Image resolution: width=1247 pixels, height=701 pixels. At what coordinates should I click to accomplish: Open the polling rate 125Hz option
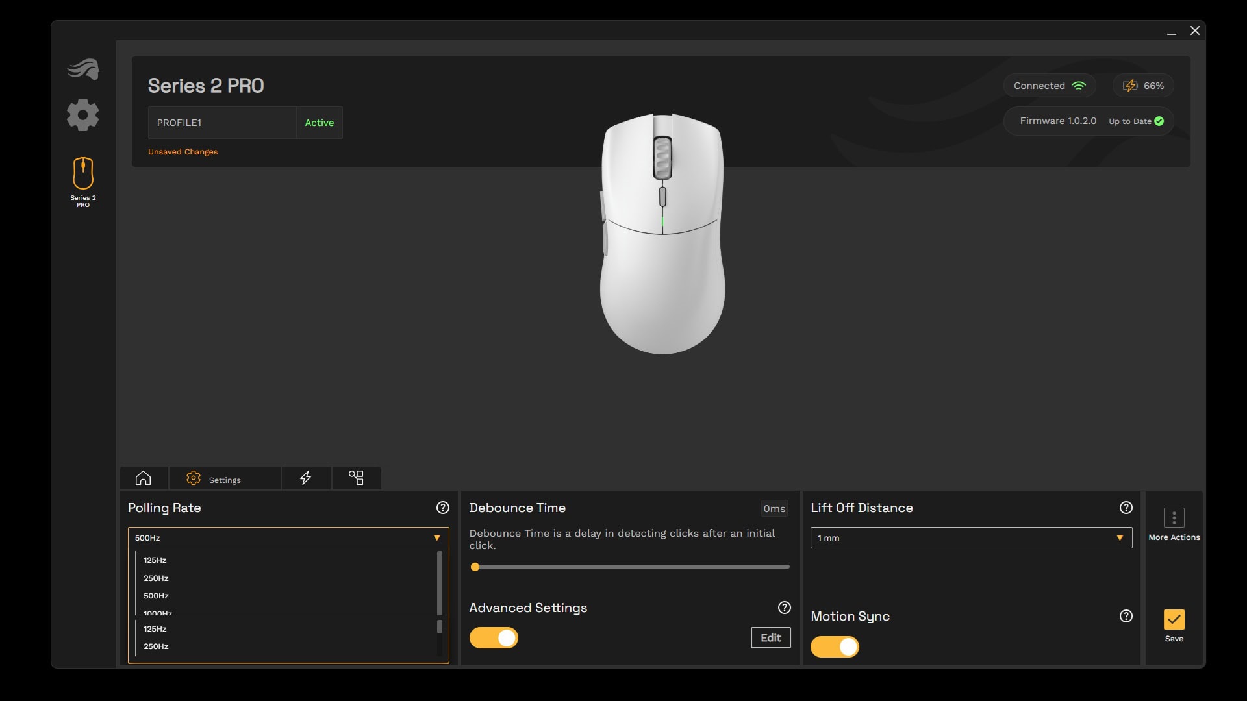[x=155, y=560]
